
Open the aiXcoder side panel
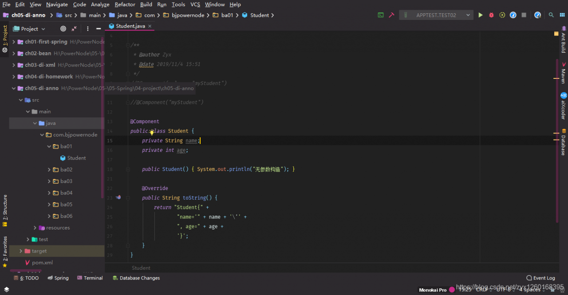click(564, 106)
